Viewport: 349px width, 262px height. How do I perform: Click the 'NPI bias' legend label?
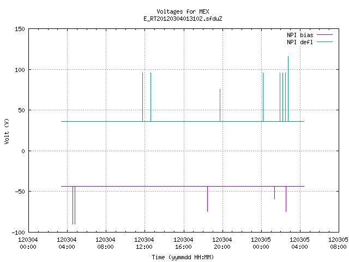300,35
